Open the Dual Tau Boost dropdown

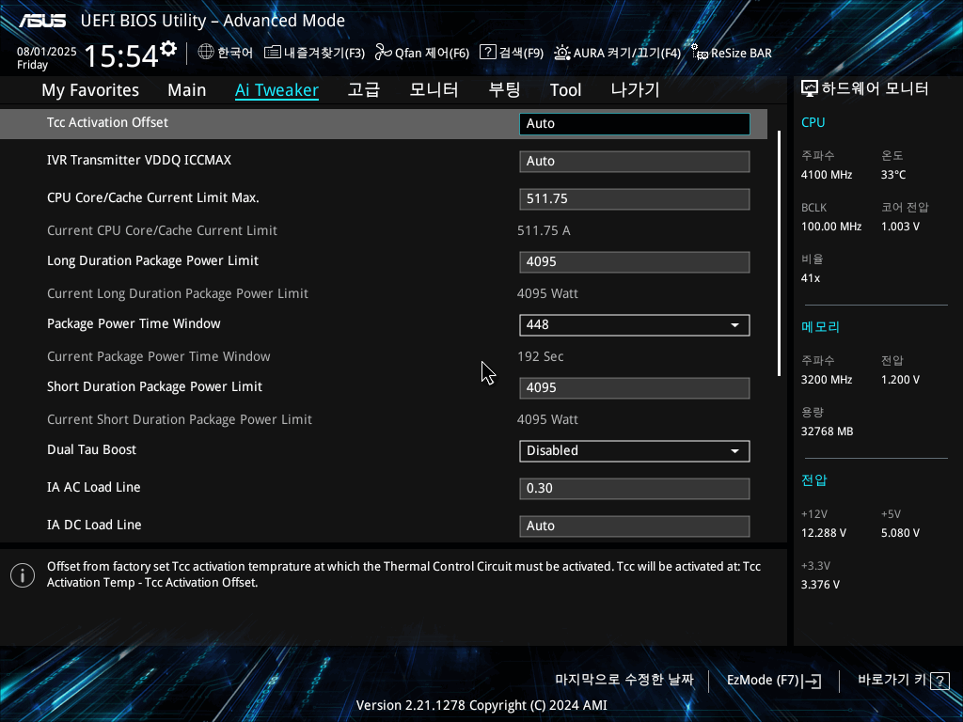coord(635,450)
